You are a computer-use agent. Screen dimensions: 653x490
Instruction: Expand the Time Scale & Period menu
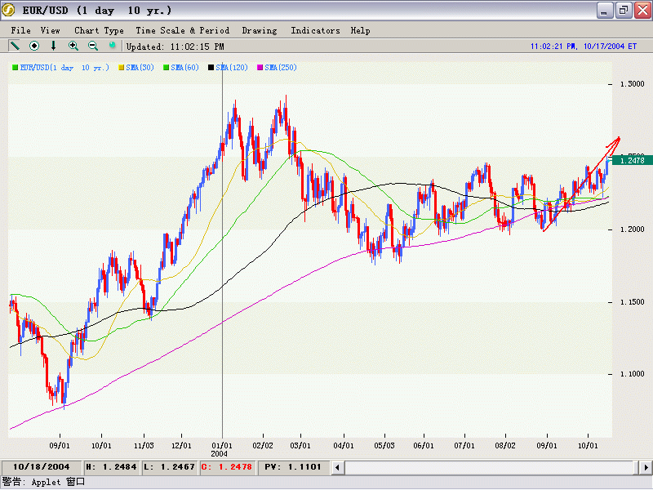click(x=182, y=30)
